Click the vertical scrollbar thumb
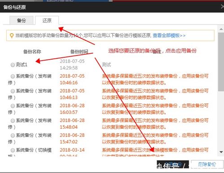Viewport: 224px width, 173px height. [x=221, y=62]
